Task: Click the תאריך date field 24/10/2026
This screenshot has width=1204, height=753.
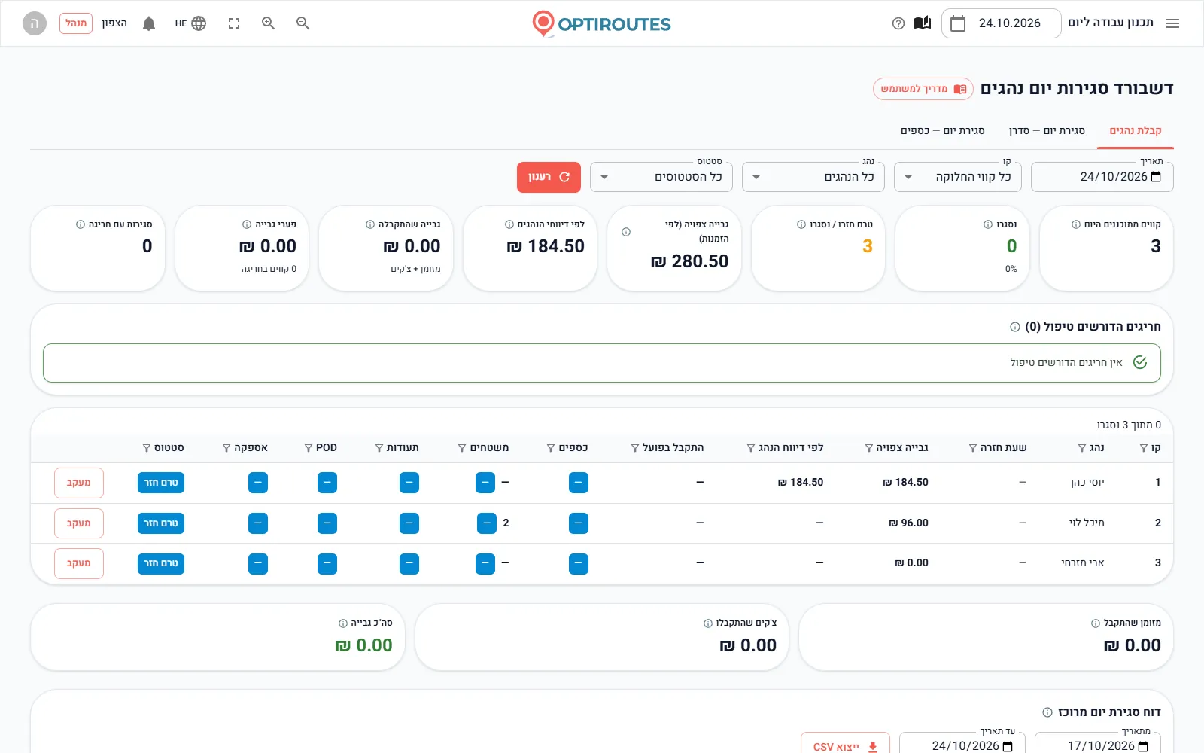Action: (1102, 177)
